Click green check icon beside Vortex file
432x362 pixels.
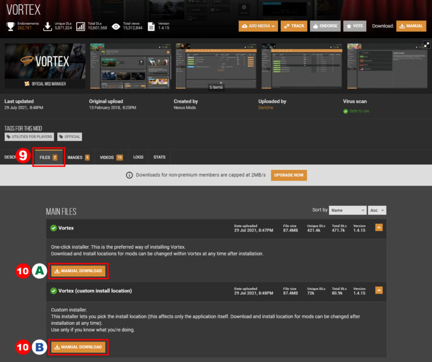point(53,228)
